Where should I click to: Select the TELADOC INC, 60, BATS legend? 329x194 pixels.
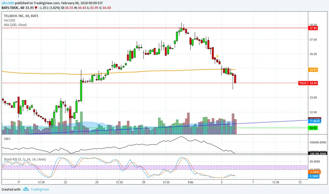(x=21, y=16)
